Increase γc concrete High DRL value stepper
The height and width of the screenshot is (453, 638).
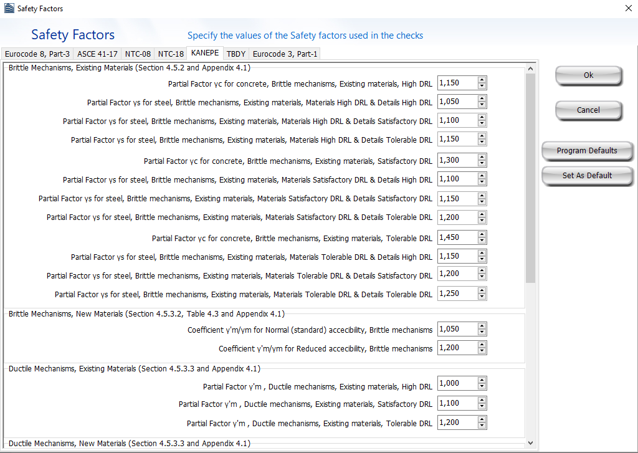coord(482,80)
